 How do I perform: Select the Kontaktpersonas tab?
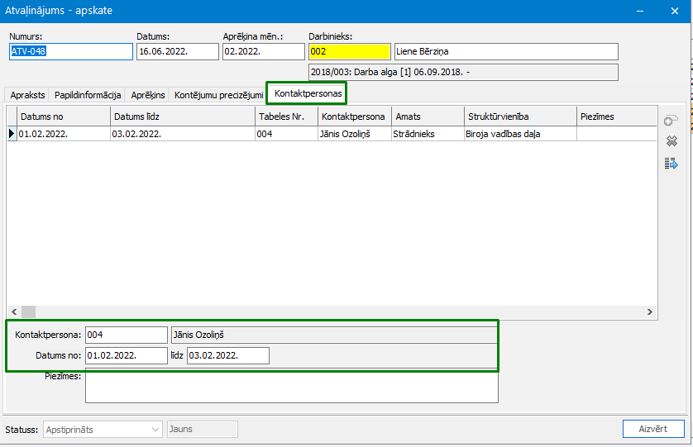point(308,93)
